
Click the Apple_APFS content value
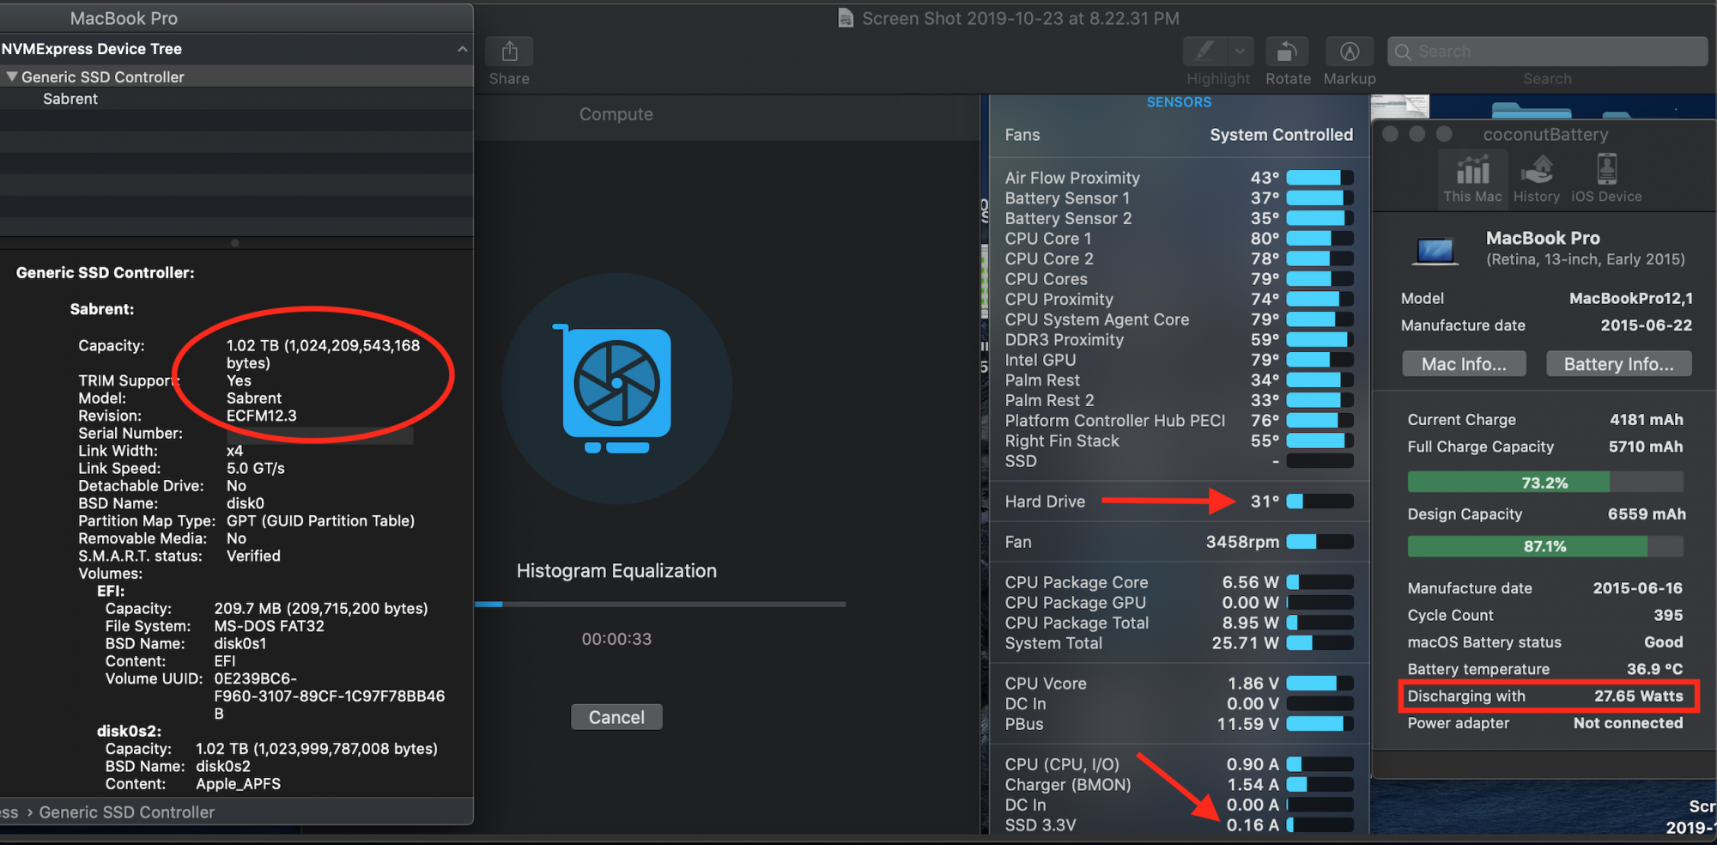pyautogui.click(x=239, y=784)
